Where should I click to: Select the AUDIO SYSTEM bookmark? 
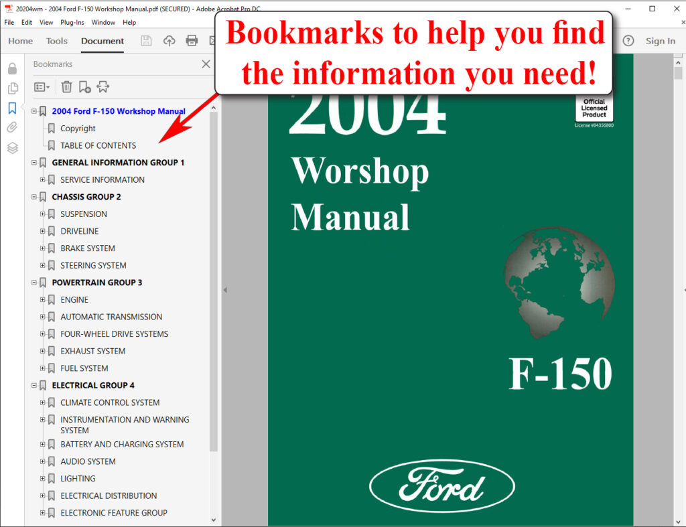coord(88,461)
